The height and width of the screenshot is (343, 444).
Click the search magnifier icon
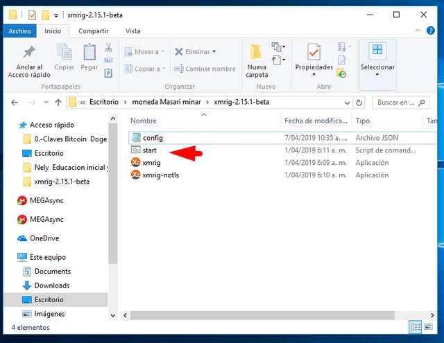click(x=422, y=103)
